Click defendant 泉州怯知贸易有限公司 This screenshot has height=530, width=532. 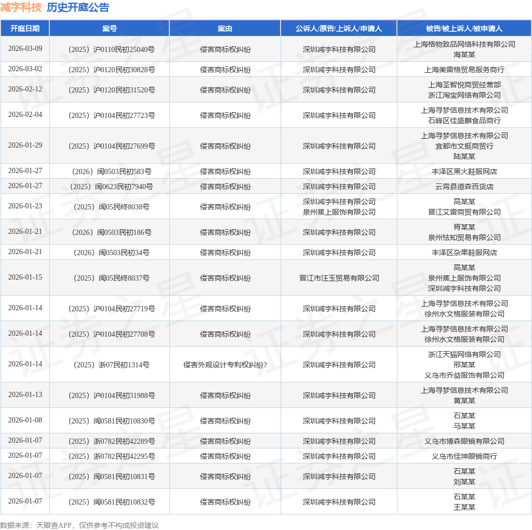[x=464, y=237]
